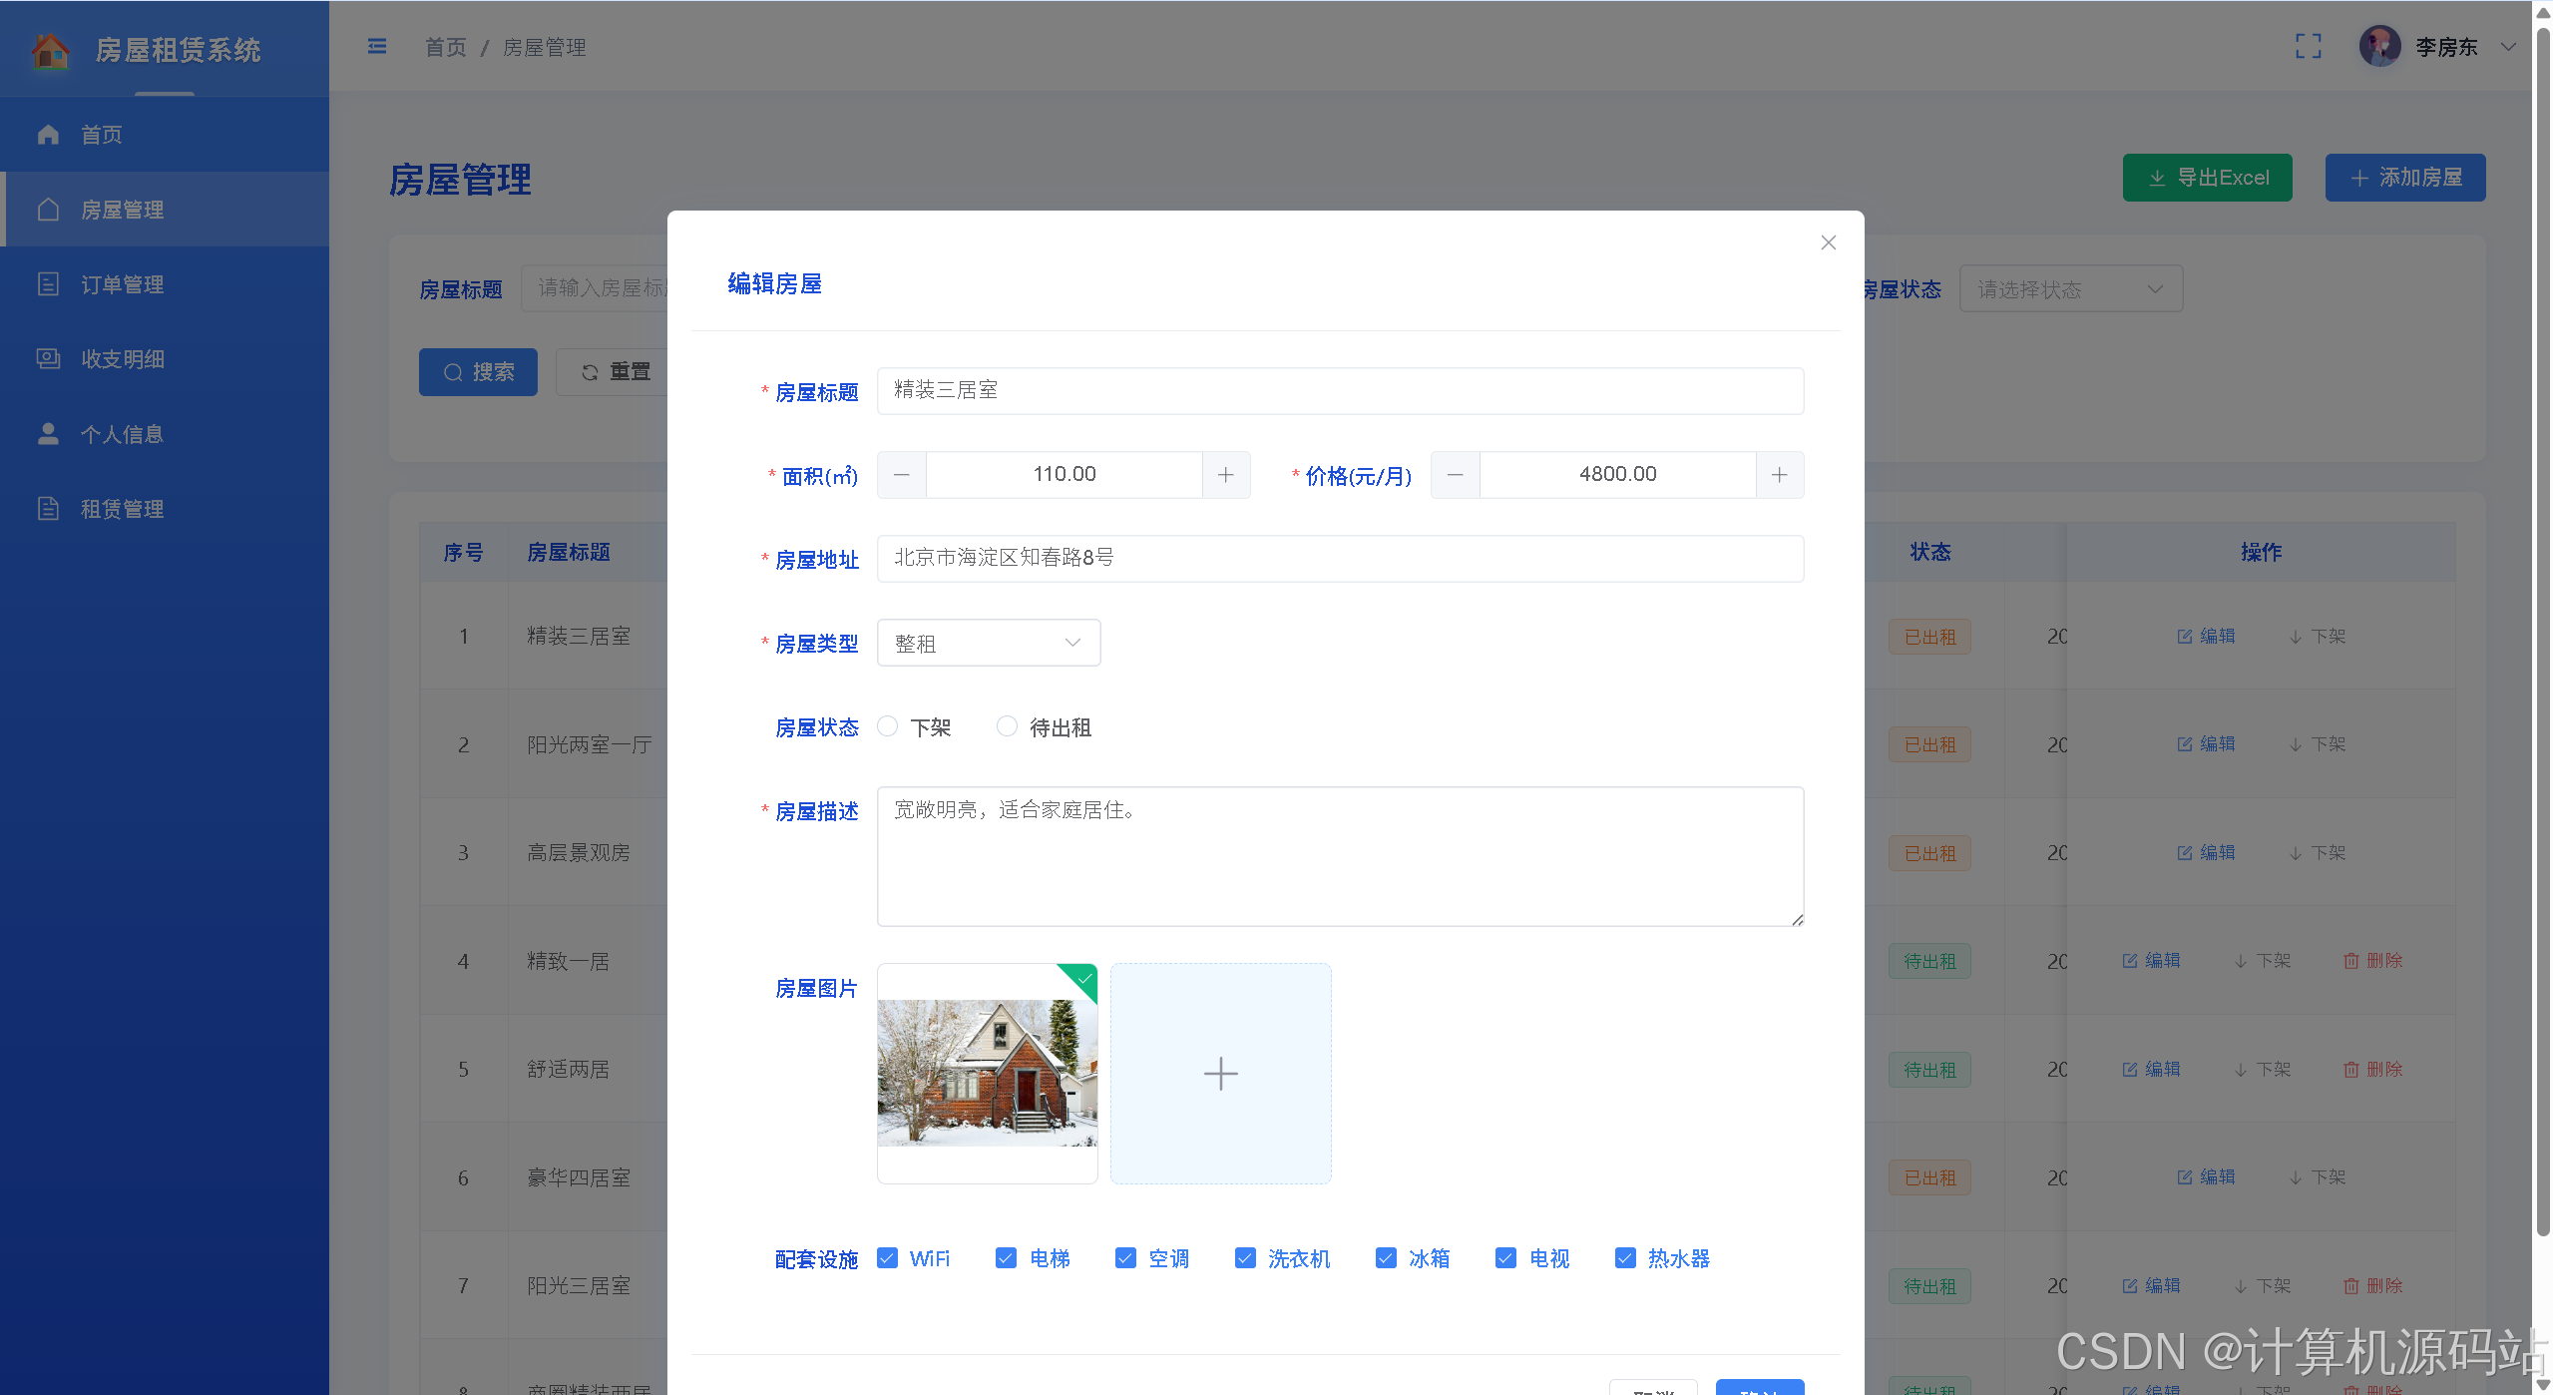Uncheck the 洗衣机 checkbox
The width and height of the screenshot is (2553, 1395).
point(1245,1258)
